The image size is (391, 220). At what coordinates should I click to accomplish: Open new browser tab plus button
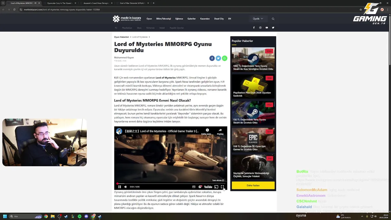click(x=154, y=3)
